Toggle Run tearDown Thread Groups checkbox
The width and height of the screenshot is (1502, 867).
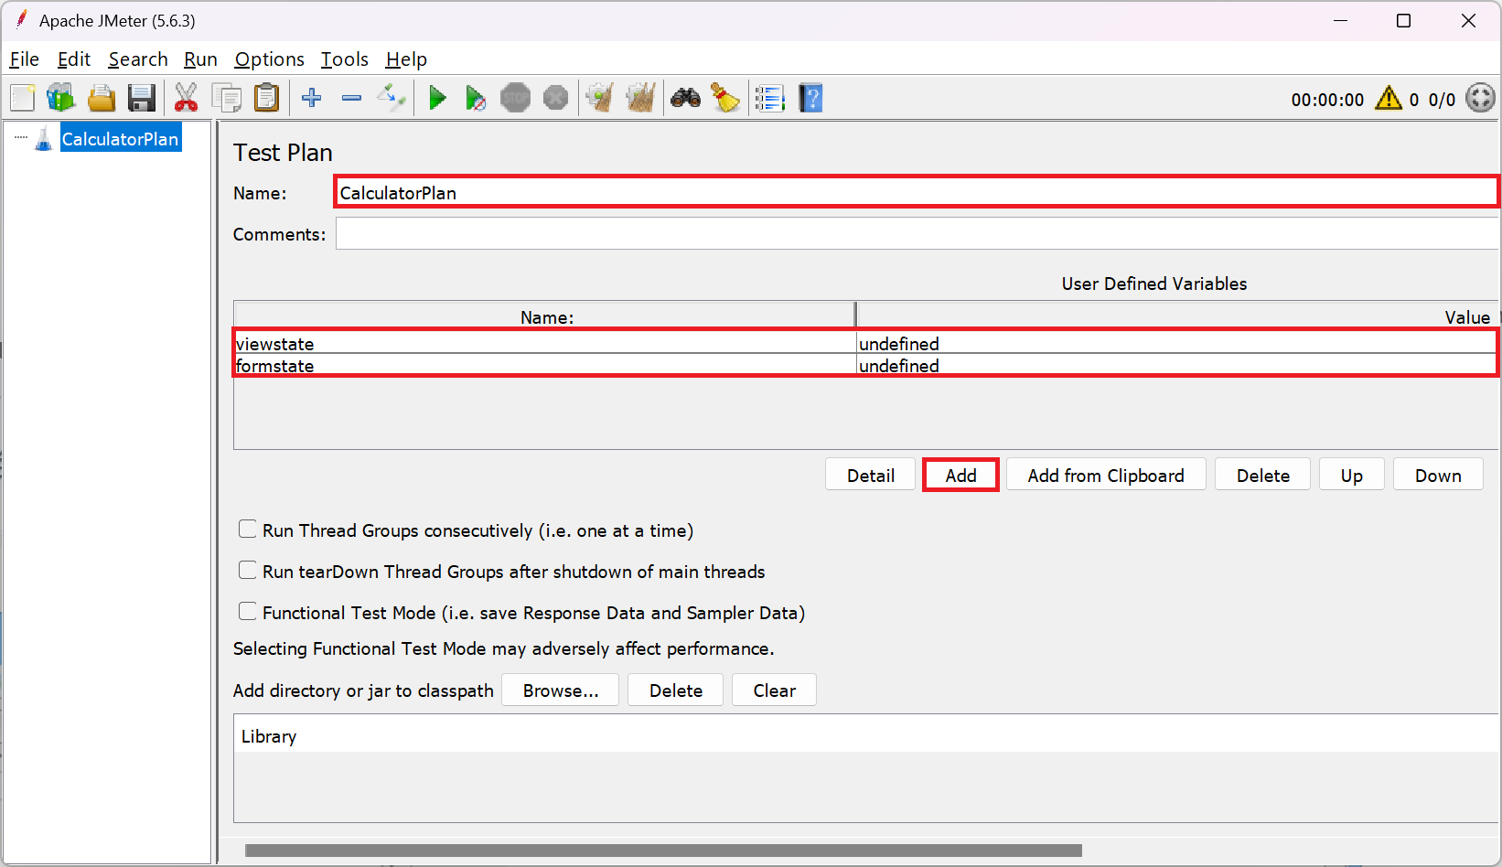[248, 571]
